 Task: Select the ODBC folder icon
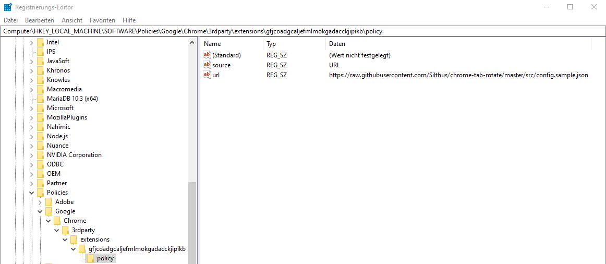click(40, 164)
